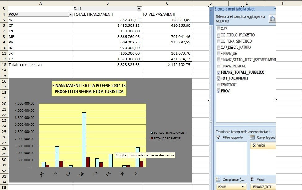
Task: Click the 4.500.000,00 value axis label
Action: pos(25,103)
